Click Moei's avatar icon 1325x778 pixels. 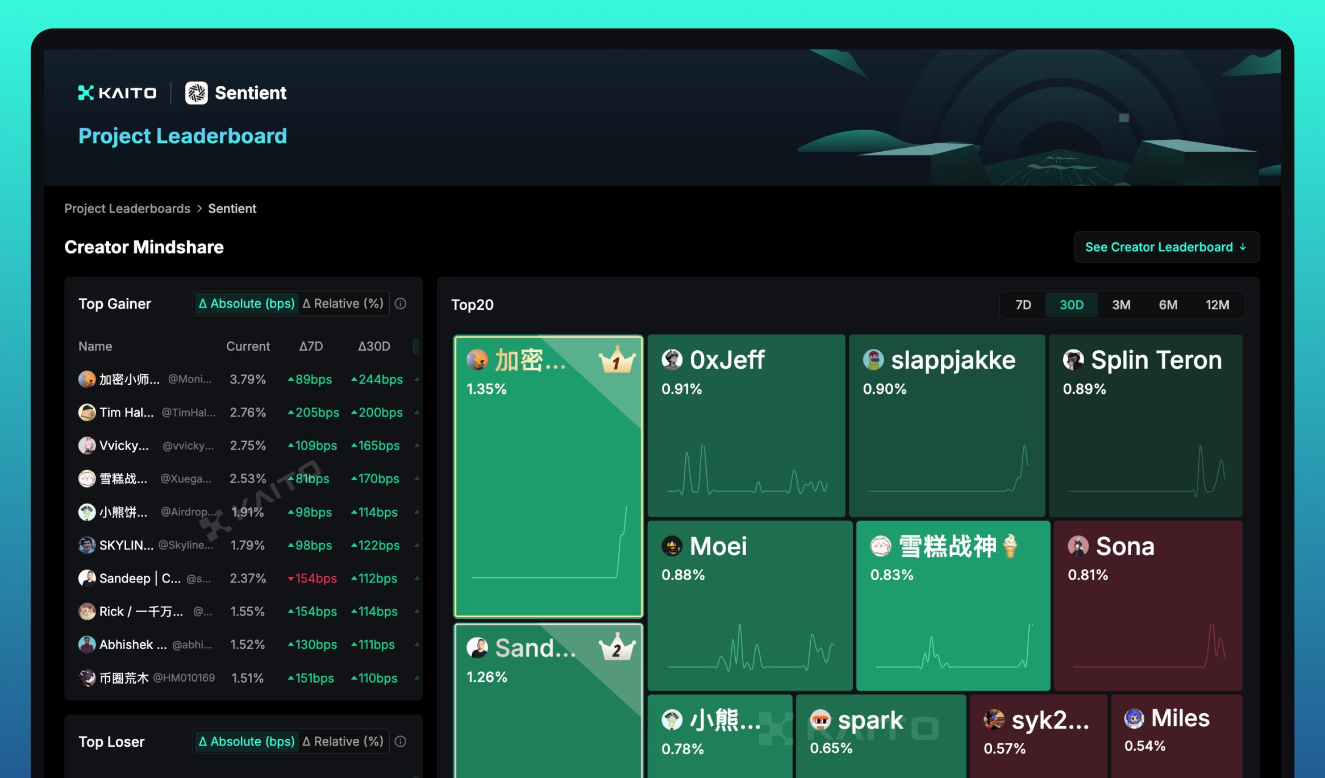coord(672,546)
